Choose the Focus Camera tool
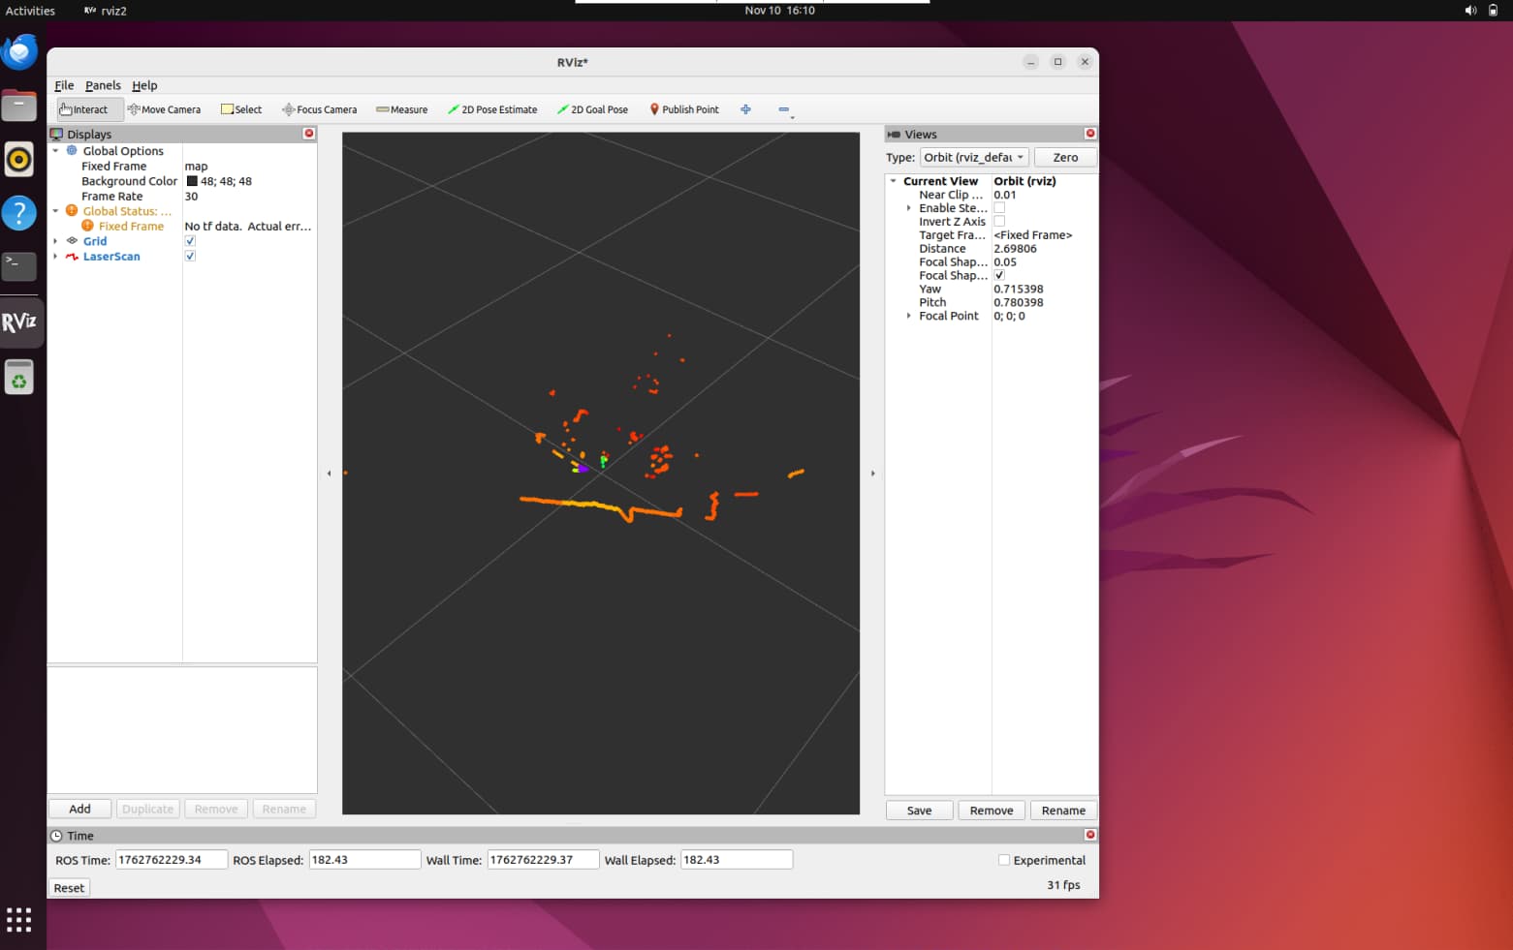 [319, 109]
